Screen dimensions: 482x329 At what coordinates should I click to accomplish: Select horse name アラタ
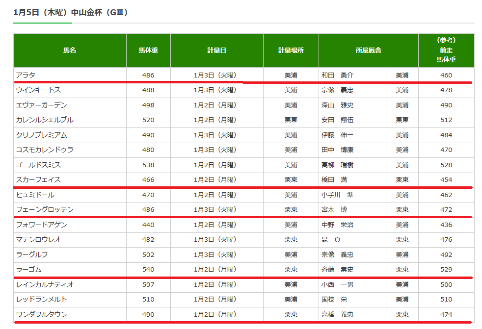click(26, 75)
